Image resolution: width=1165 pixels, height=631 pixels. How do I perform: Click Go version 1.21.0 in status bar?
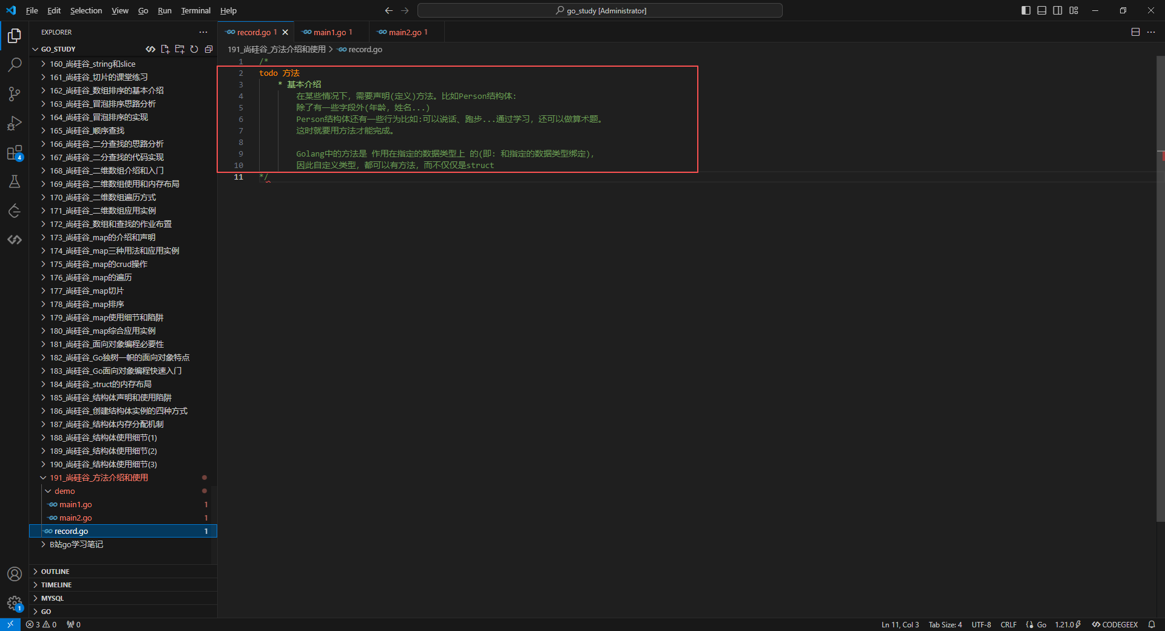[x=1068, y=624]
